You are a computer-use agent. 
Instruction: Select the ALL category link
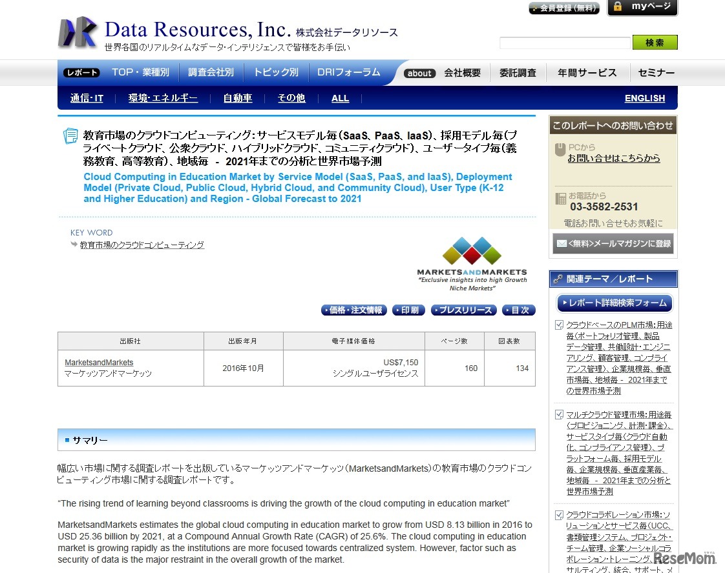pos(341,98)
